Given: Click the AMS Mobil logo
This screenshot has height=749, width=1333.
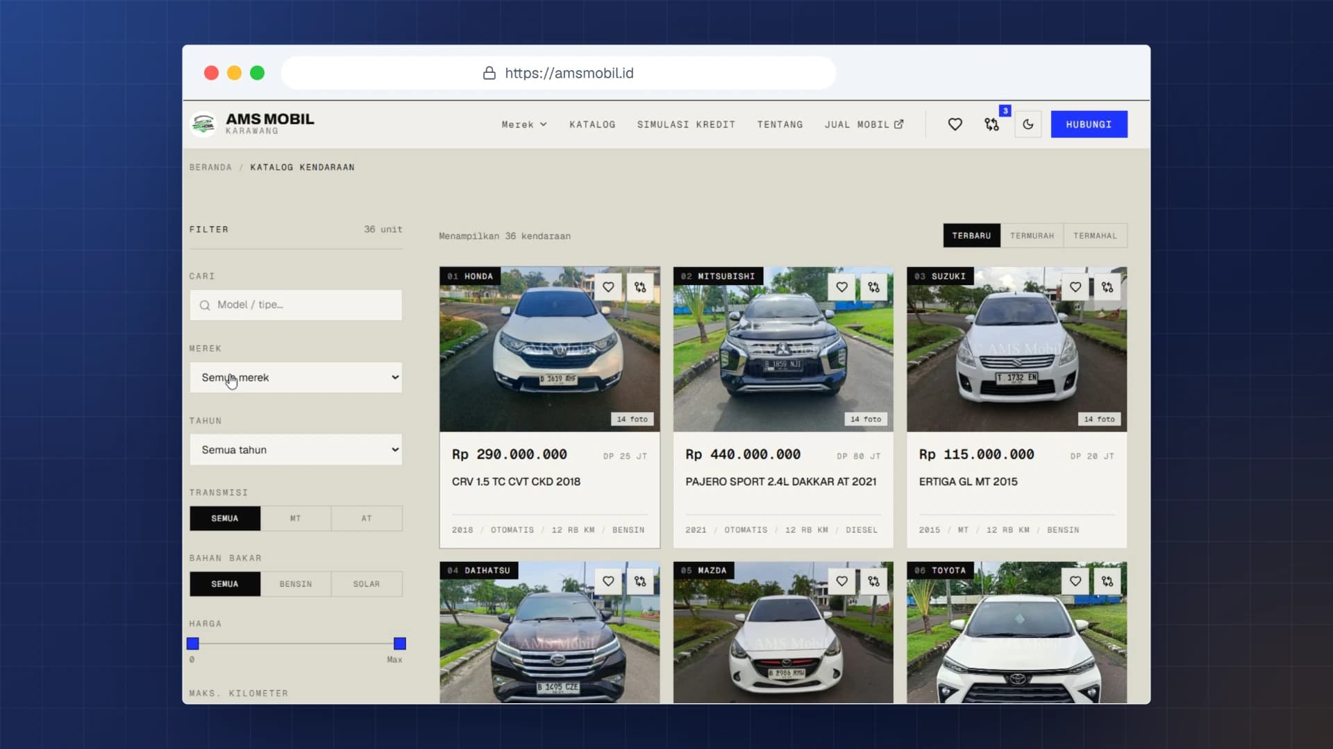Looking at the screenshot, I should pos(252,124).
